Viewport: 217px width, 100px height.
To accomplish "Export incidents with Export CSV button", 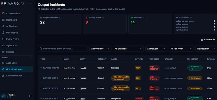I will (208, 40).
